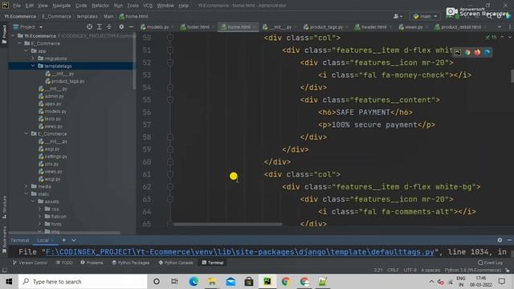Open Python Console tool window
Viewport: 514px width, 289px height.
coord(176,263)
